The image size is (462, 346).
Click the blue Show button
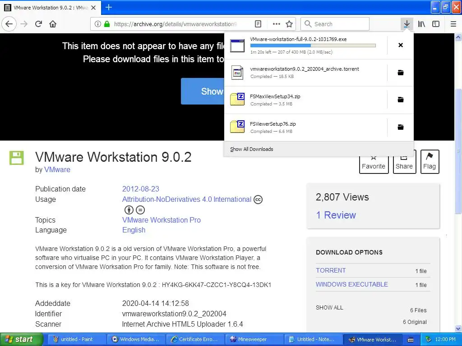[203, 91]
